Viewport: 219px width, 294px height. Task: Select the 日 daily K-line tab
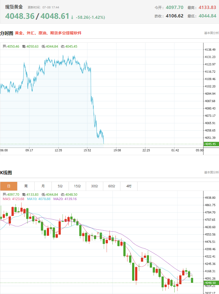(x=9, y=186)
